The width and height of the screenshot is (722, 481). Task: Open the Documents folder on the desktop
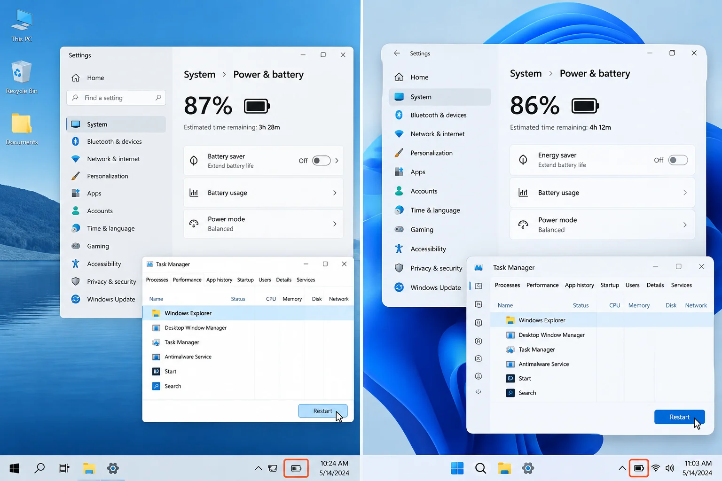22,129
